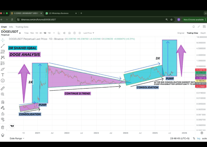This screenshot has width=207, height=147.
Task: Expand chart to fullscreen icon
Action: point(199,27)
